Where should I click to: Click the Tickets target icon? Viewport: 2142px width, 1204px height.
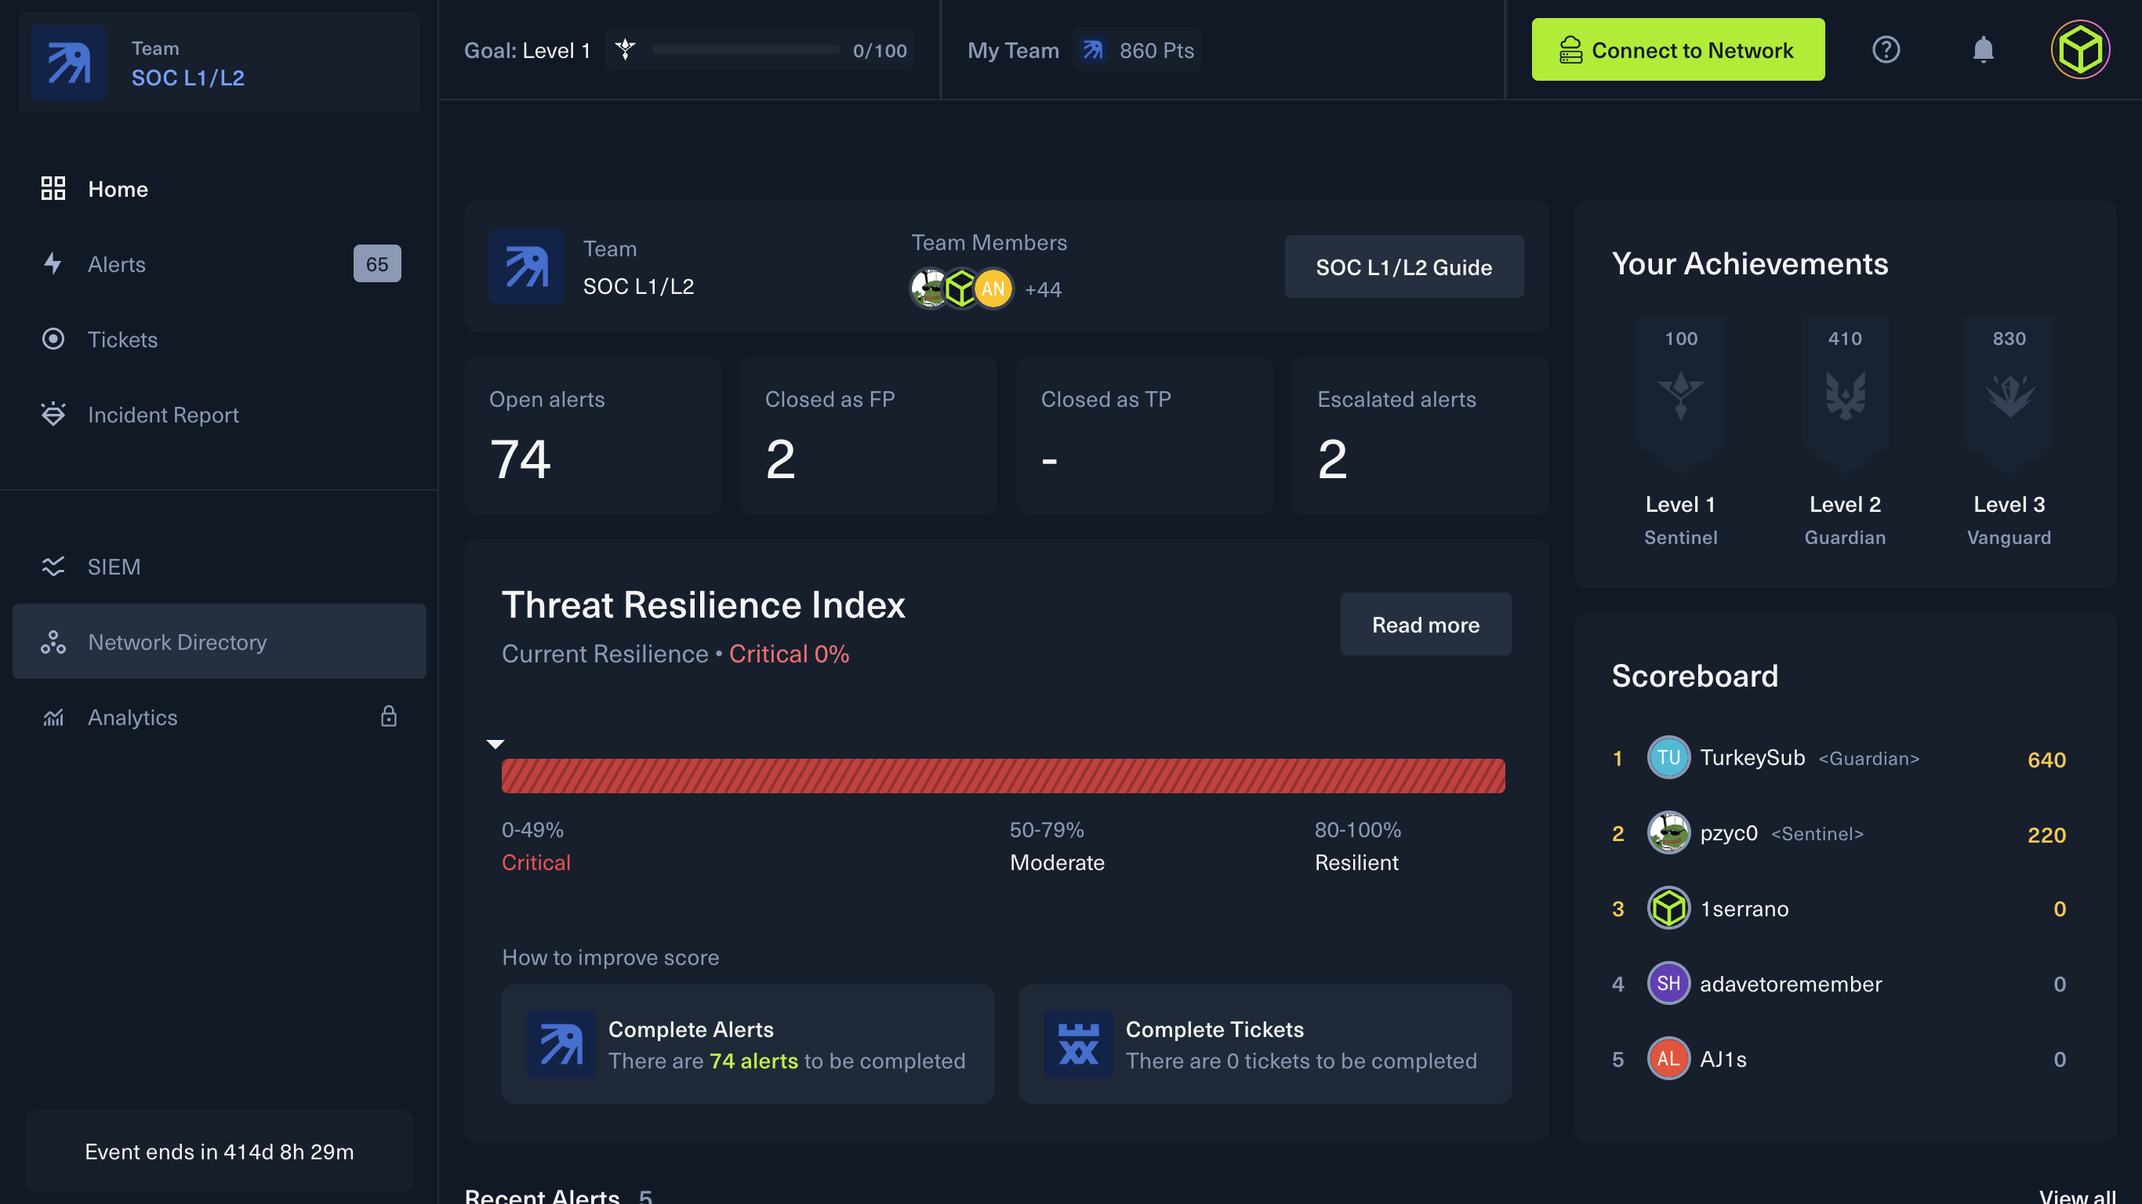coord(53,339)
